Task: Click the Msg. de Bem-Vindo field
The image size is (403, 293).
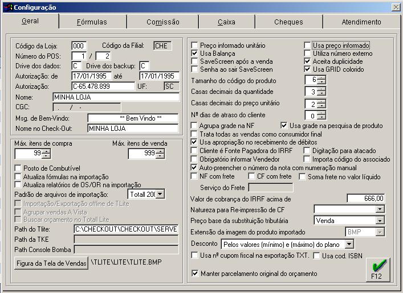Action: click(133, 118)
